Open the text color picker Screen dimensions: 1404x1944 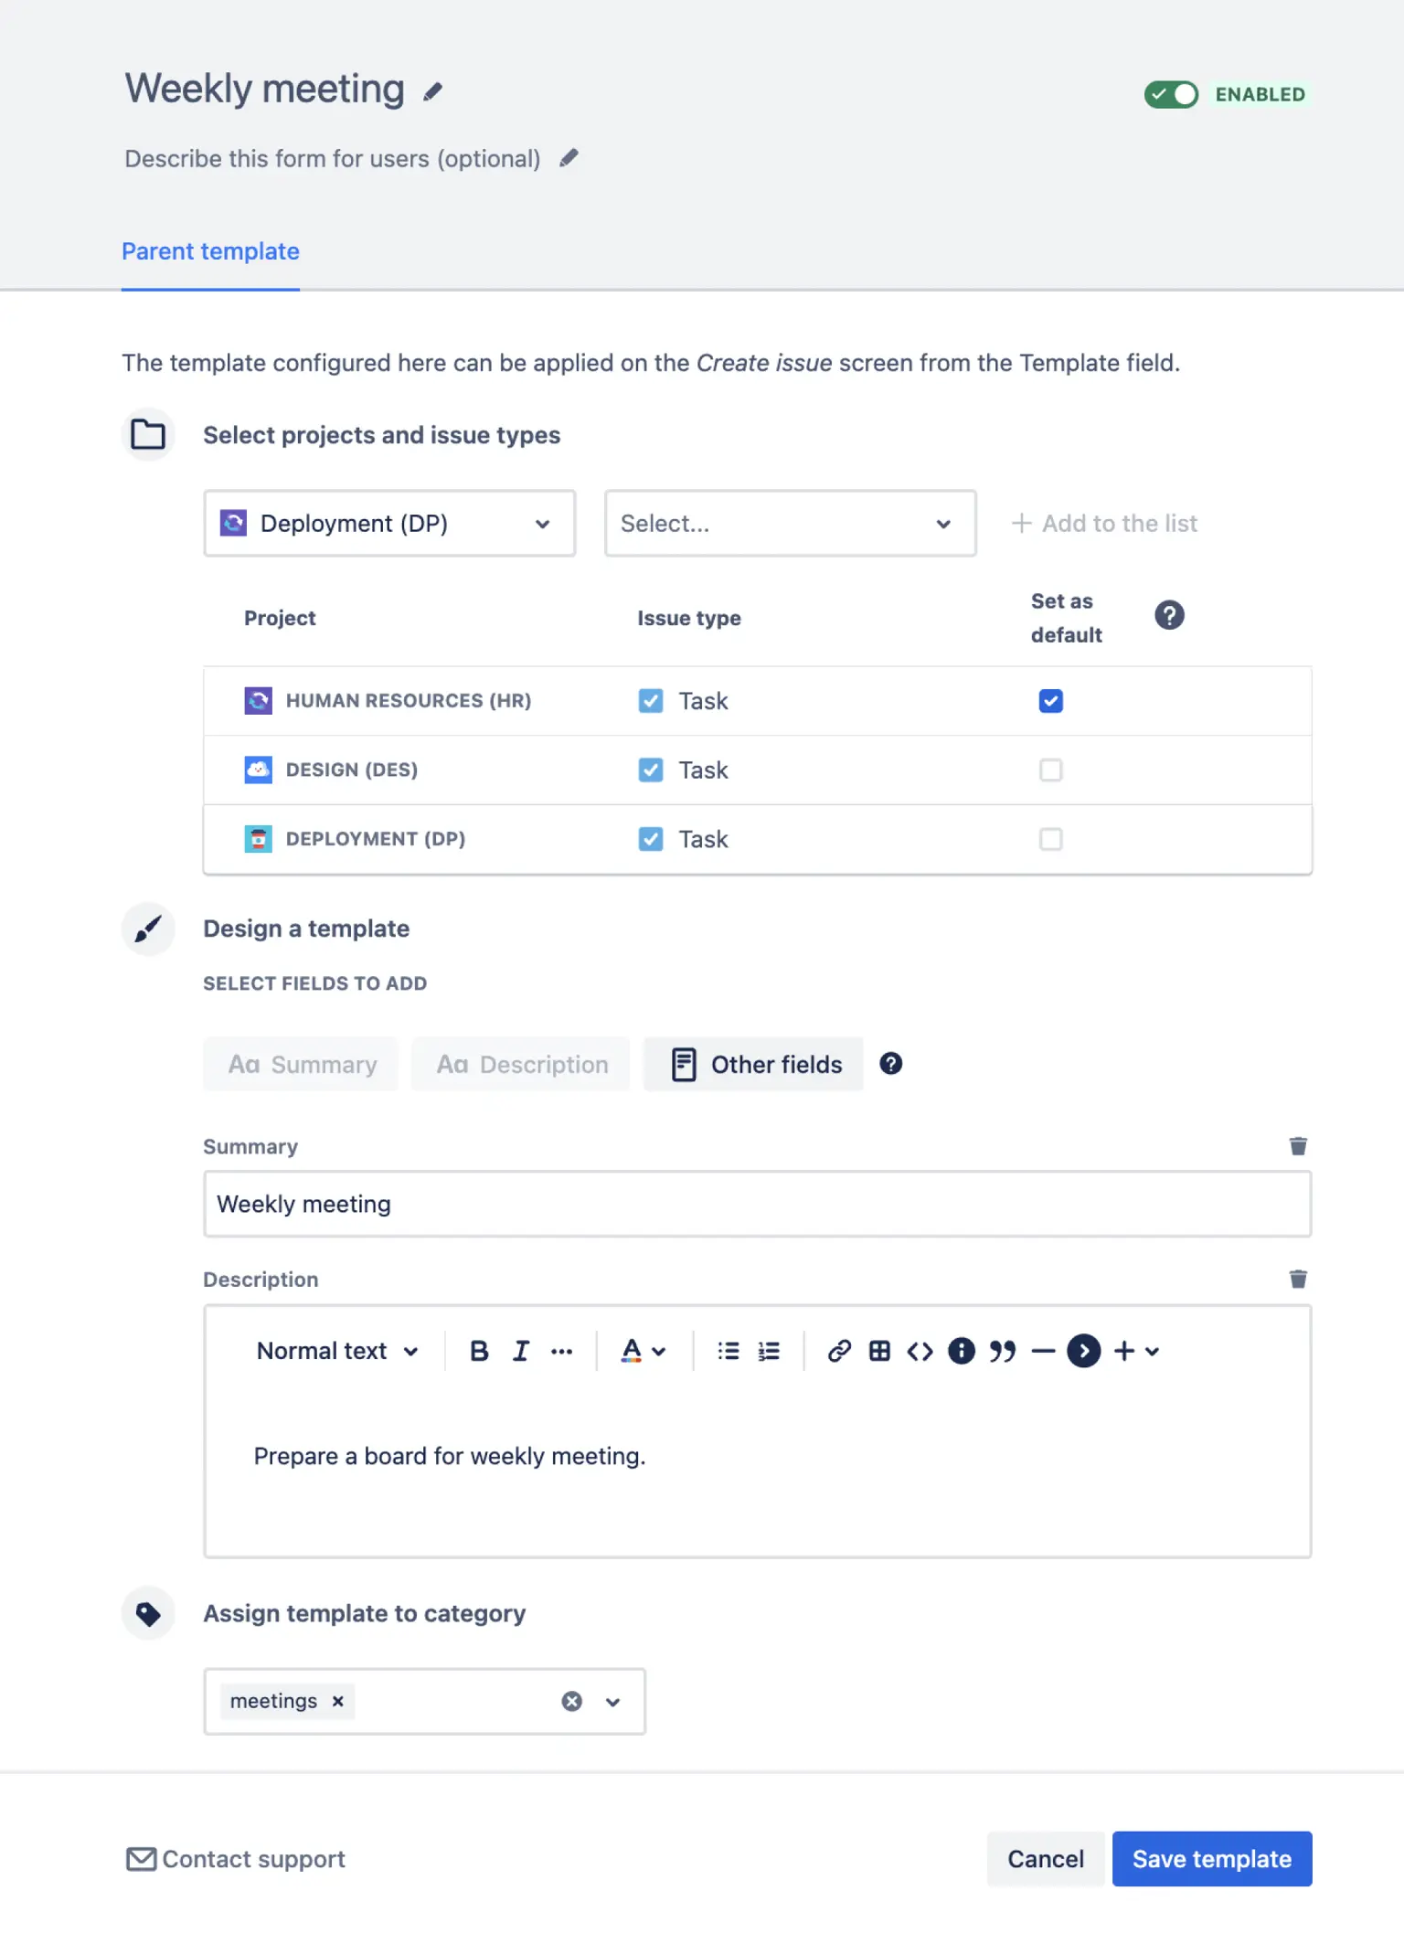pyautogui.click(x=643, y=1351)
